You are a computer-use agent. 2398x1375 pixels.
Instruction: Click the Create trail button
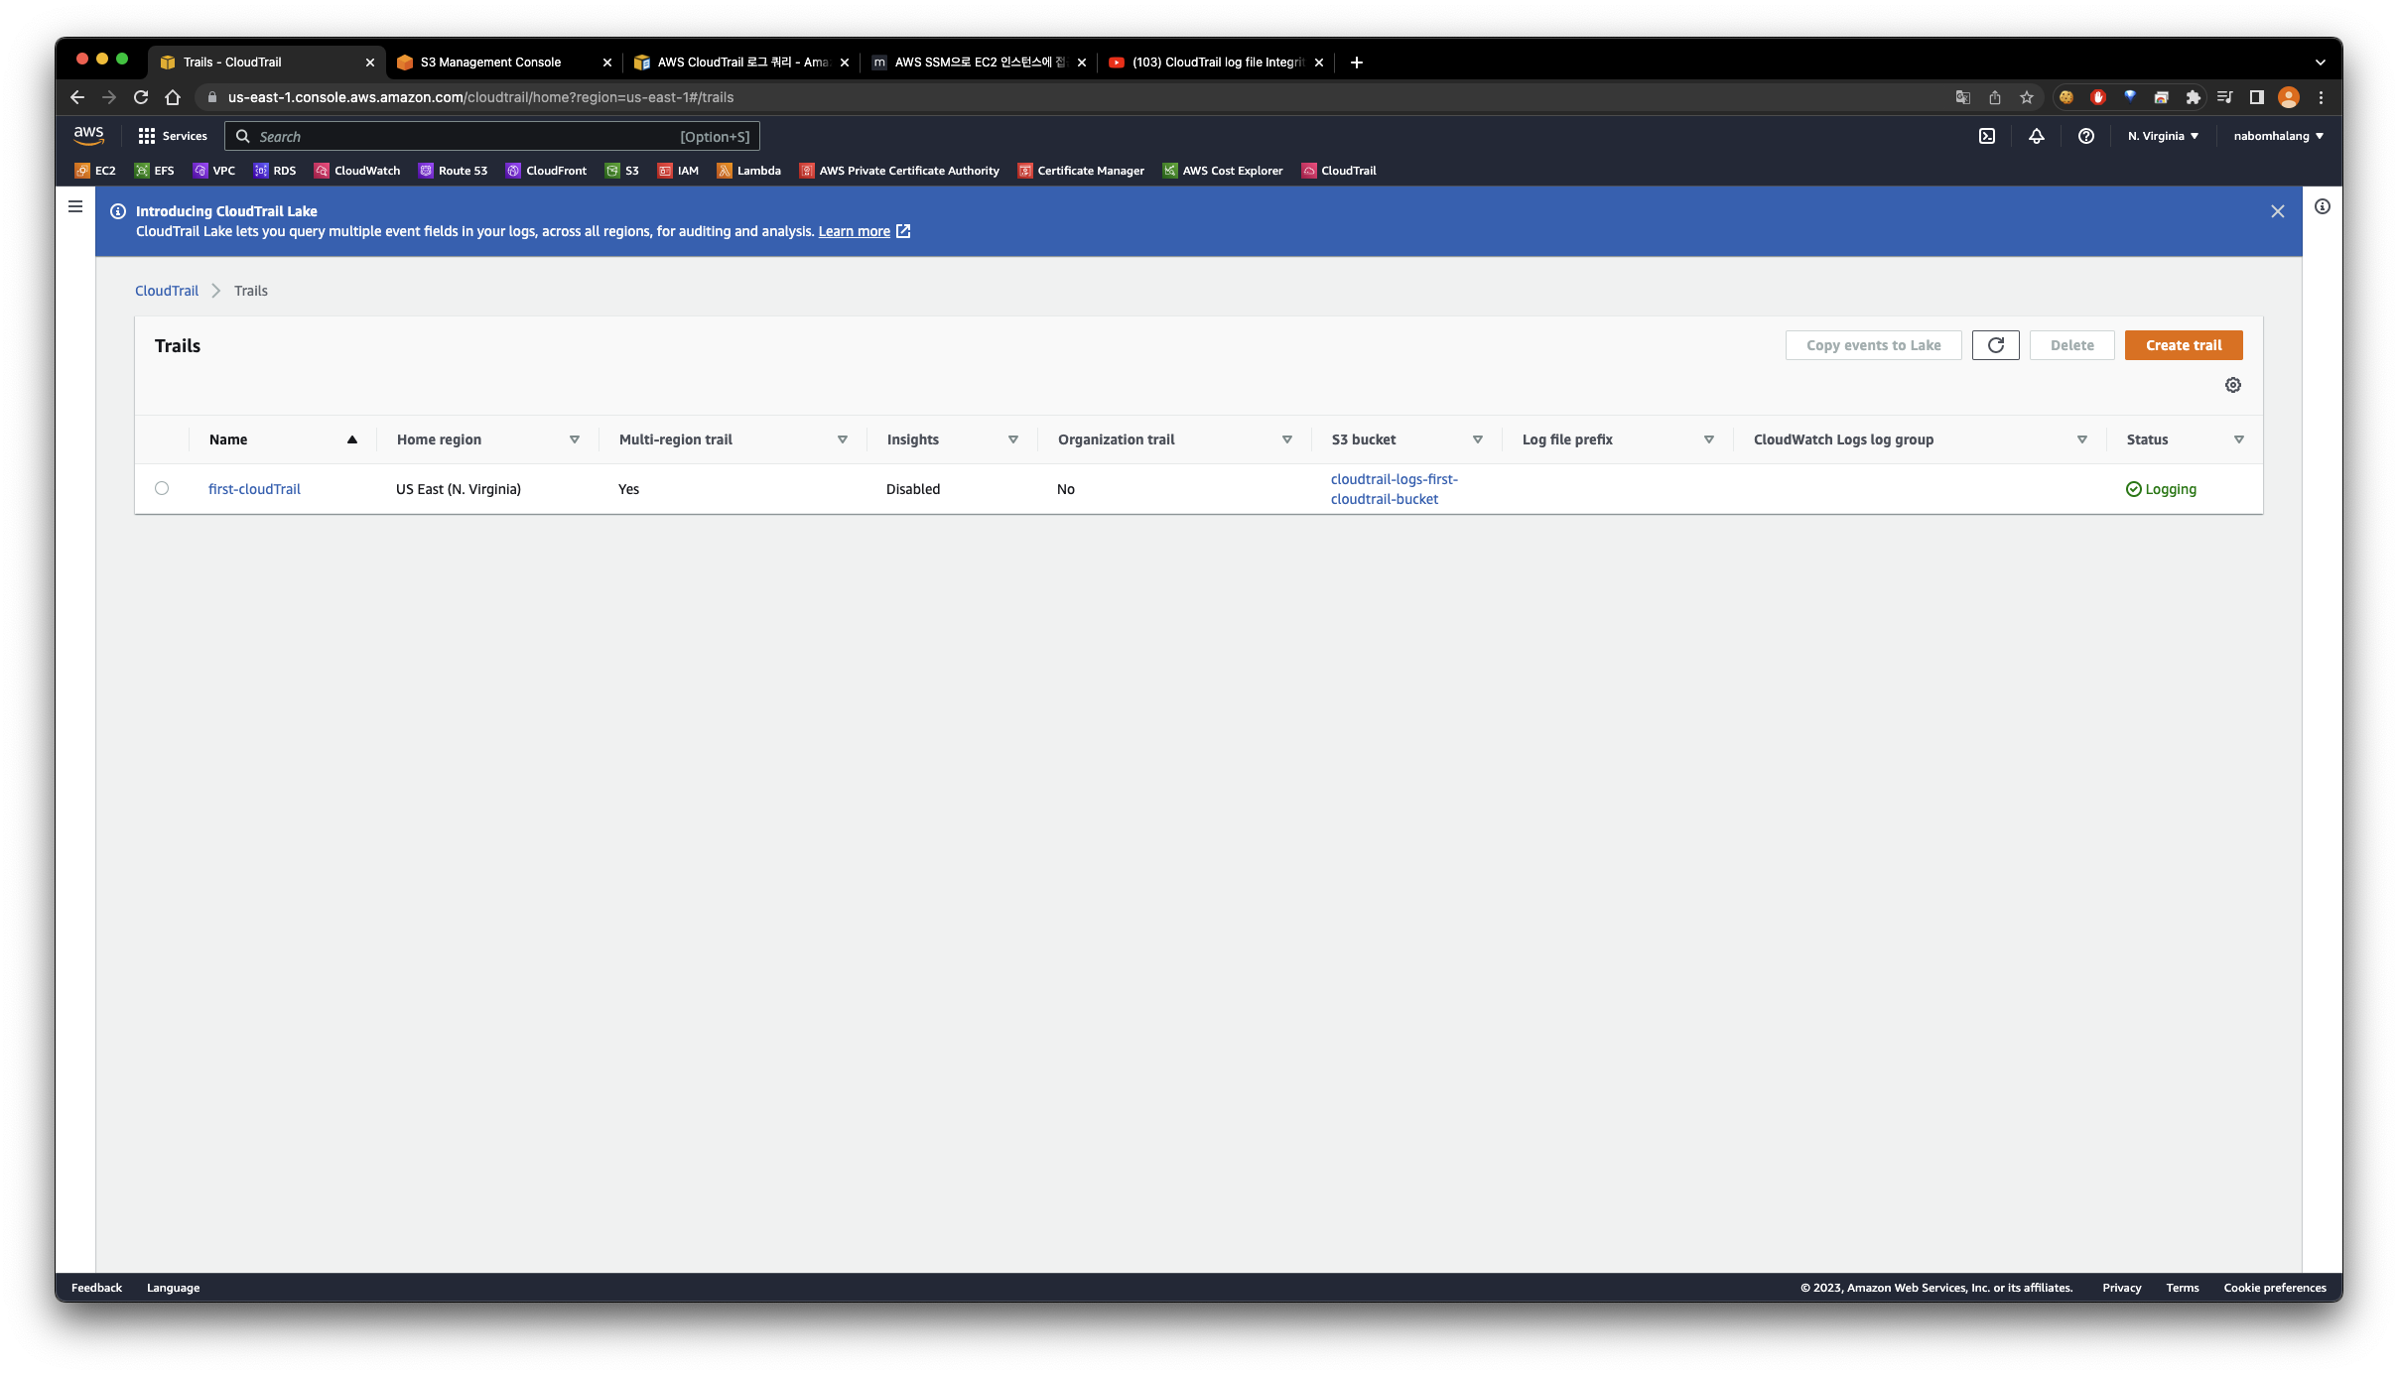2184,345
